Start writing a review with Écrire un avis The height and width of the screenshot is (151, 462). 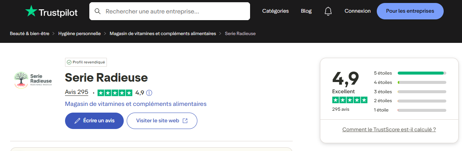[94, 121]
